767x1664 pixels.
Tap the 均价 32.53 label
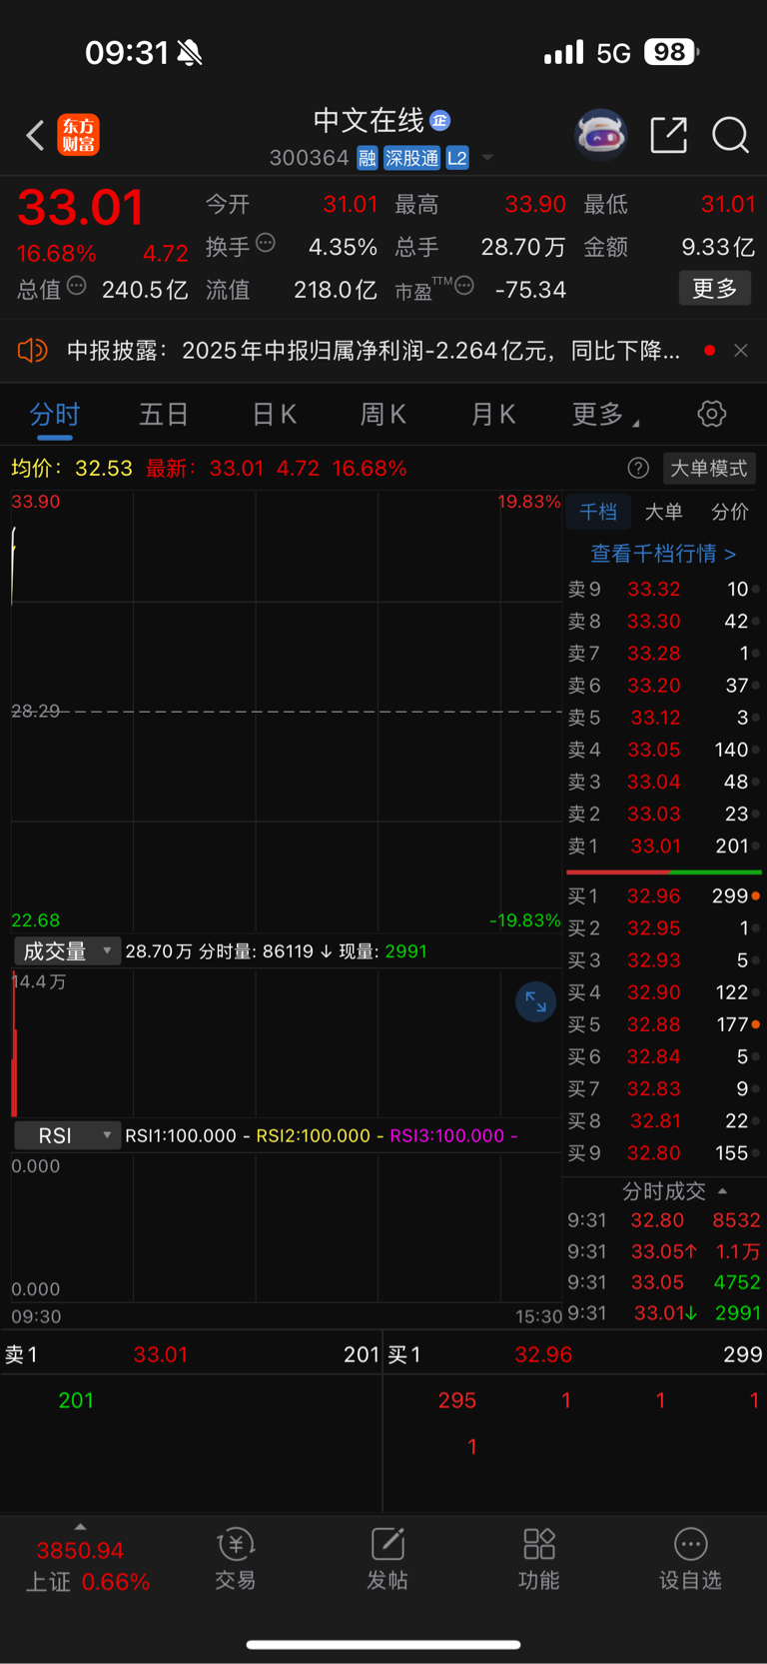point(72,468)
